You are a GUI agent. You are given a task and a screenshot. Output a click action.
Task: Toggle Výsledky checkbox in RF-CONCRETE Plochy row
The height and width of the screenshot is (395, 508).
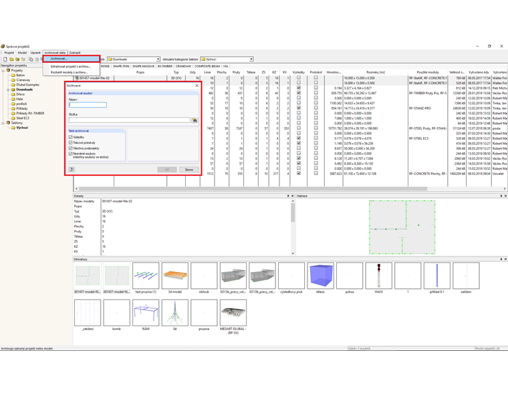pos(299,173)
